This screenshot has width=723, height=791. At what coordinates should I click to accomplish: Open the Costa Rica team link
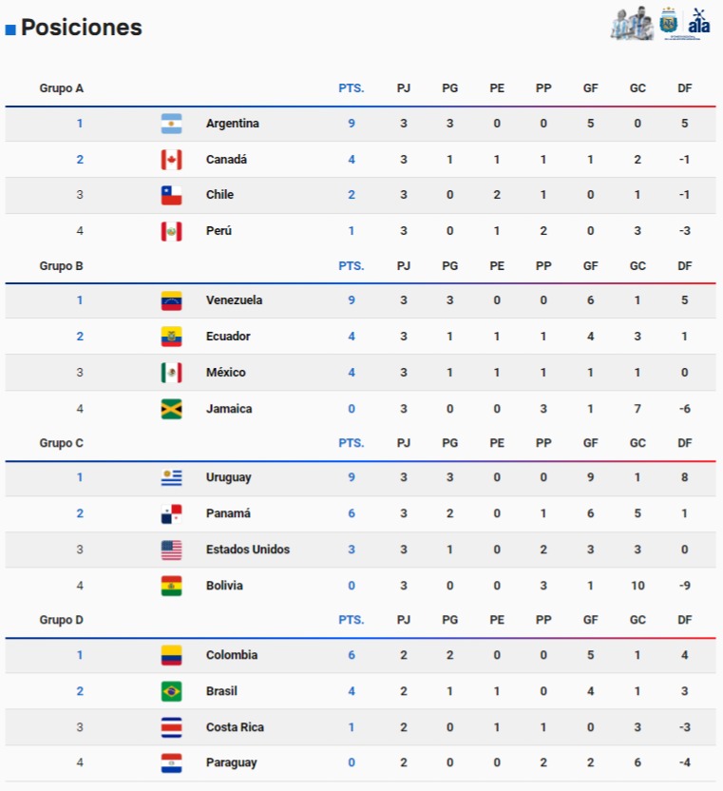tap(235, 727)
